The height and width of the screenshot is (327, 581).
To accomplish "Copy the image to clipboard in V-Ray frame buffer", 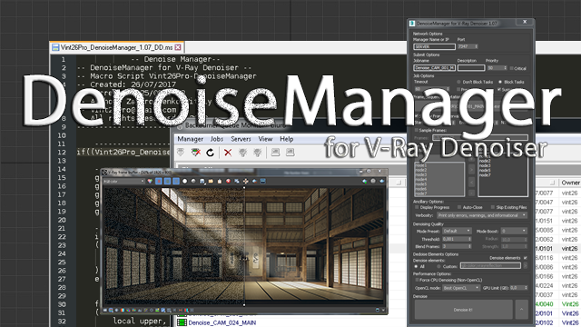I will (x=220, y=181).
